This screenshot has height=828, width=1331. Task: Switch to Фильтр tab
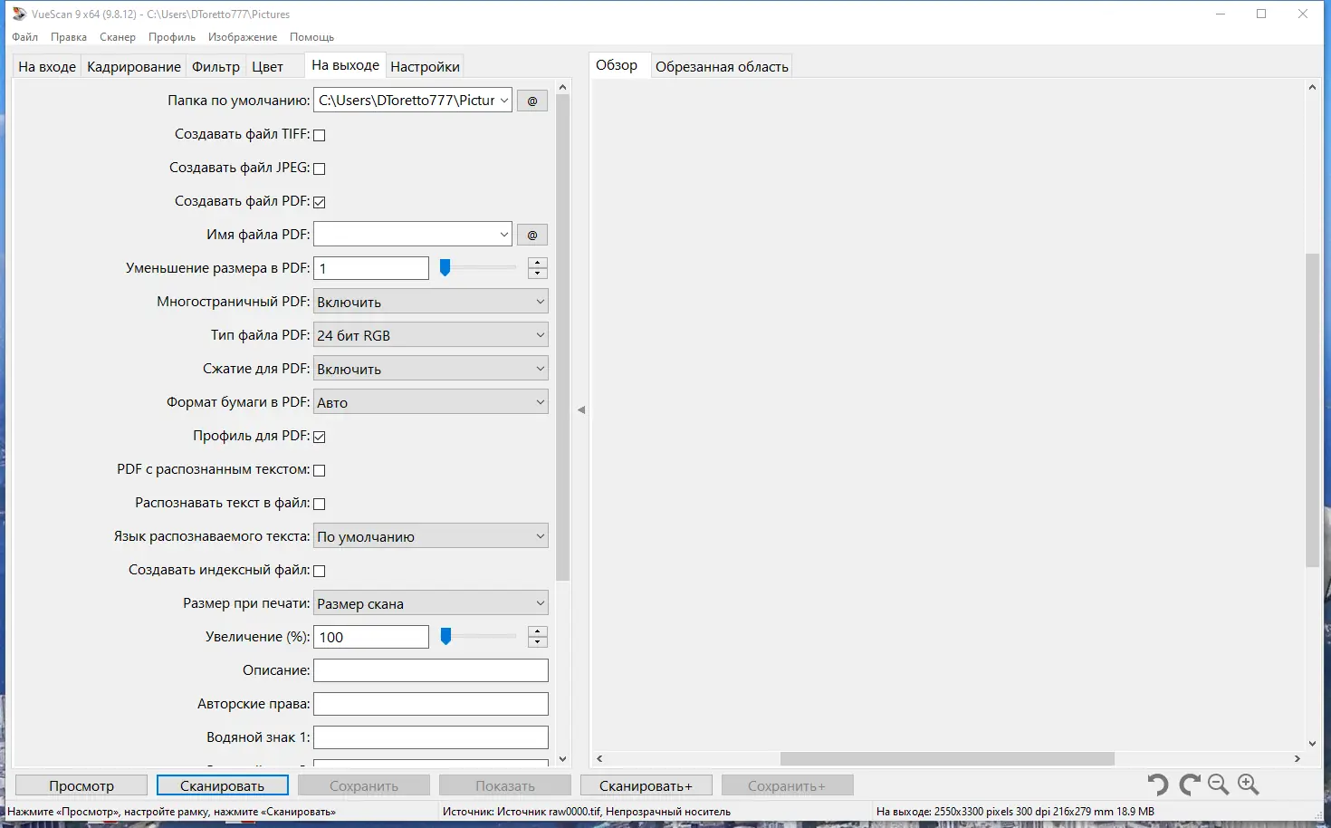(215, 67)
